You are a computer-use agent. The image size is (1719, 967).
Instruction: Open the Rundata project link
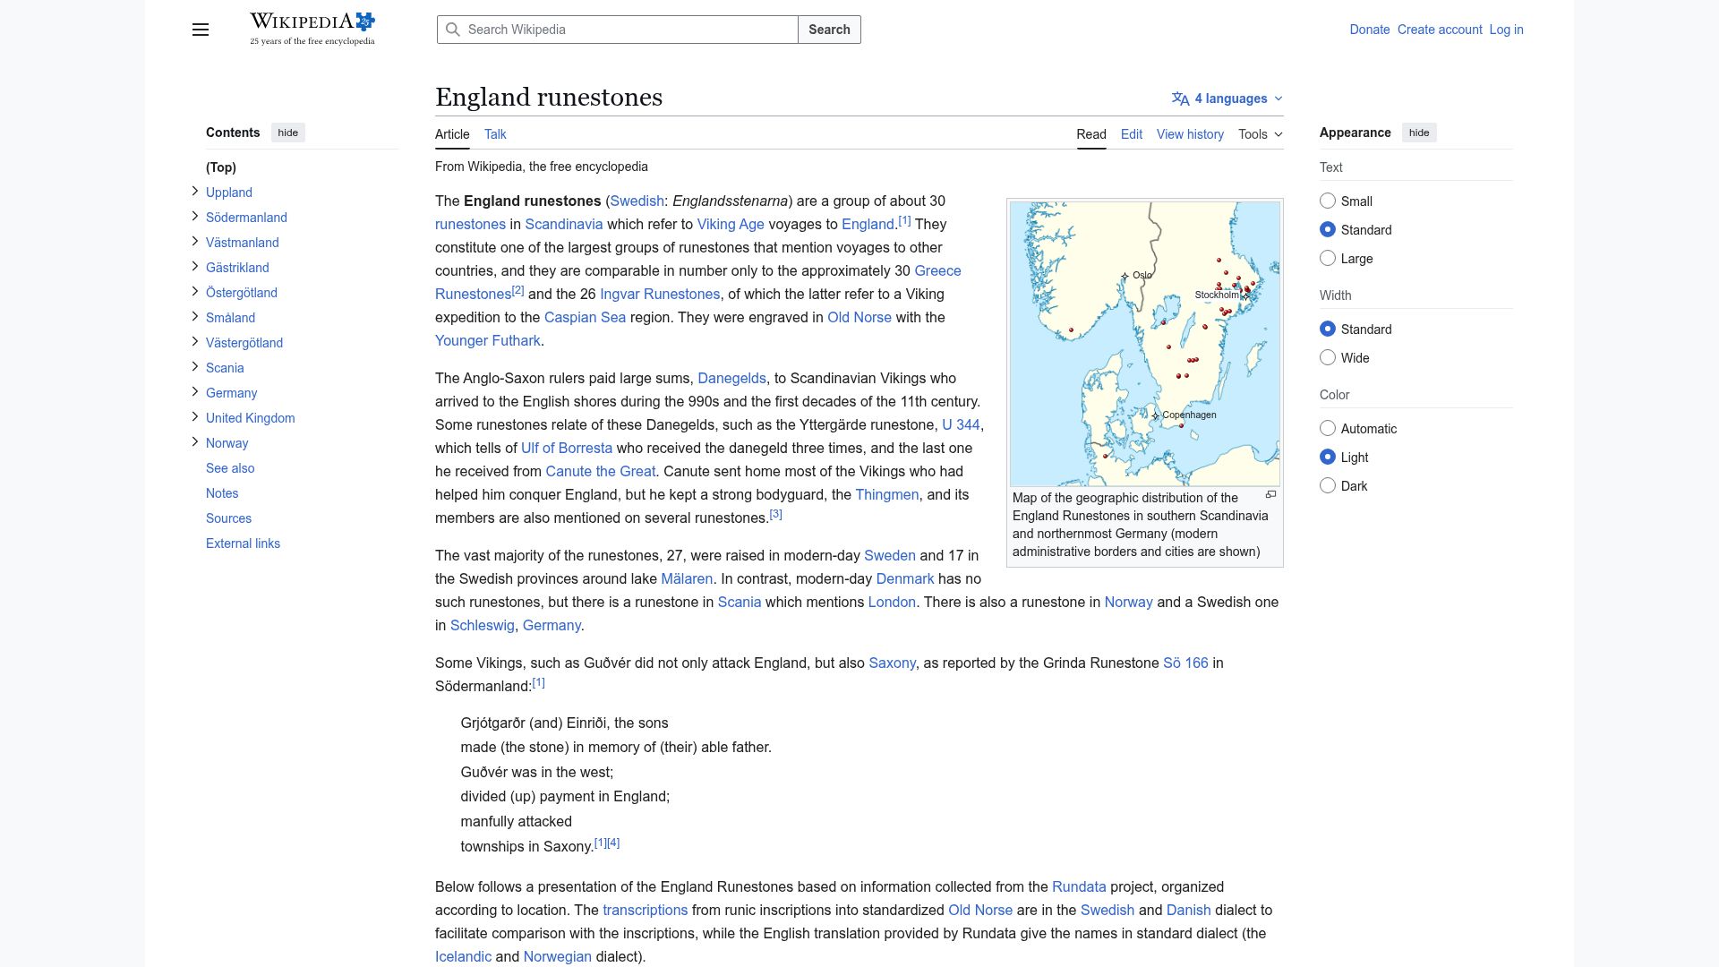pyautogui.click(x=1079, y=886)
